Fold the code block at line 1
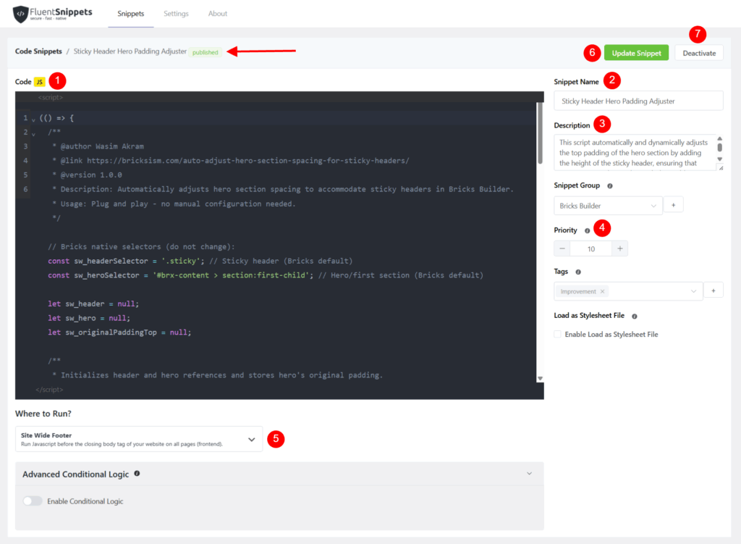Viewport: 741px width, 544px height. [x=33, y=119]
